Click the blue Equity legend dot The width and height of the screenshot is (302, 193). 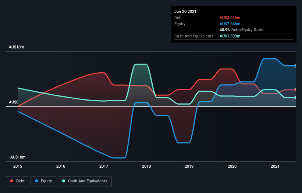click(x=36, y=181)
